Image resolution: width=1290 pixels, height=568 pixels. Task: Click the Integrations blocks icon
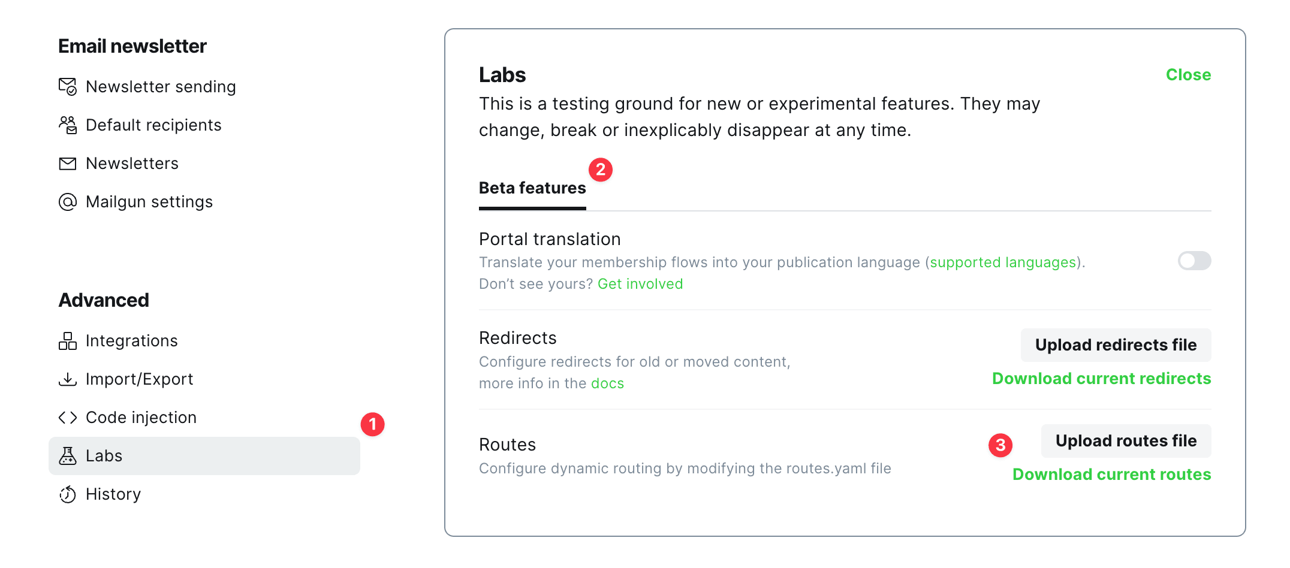click(x=68, y=341)
